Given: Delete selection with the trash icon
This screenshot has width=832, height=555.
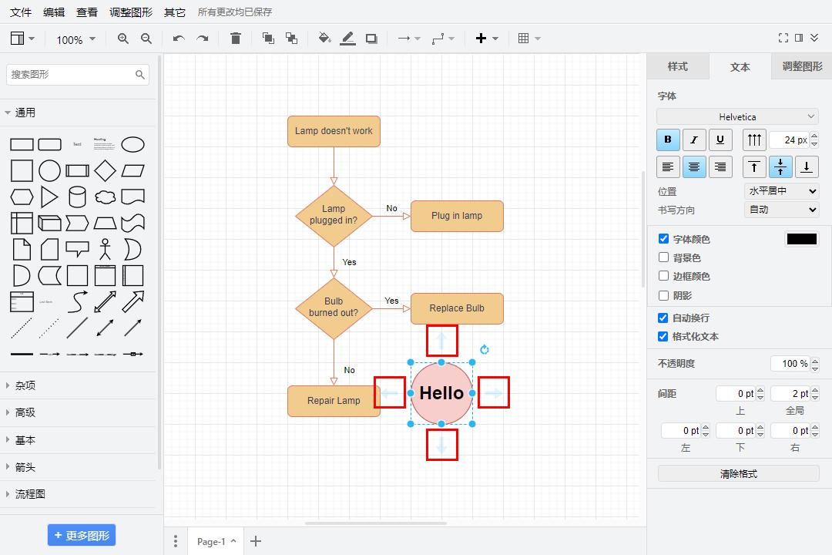Looking at the screenshot, I should pyautogui.click(x=236, y=39).
